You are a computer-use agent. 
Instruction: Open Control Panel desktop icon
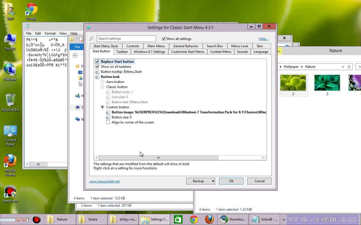pos(10,135)
